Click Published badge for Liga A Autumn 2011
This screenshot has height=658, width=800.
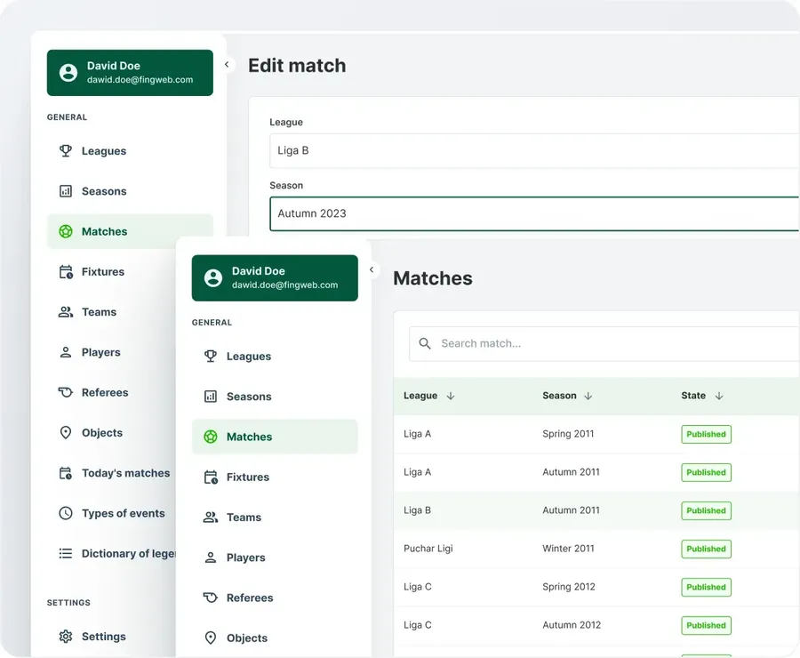(706, 473)
